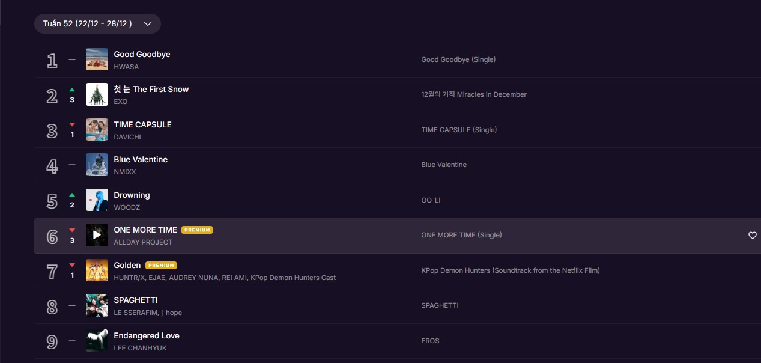The width and height of the screenshot is (761, 363).
Task: Click the Good Goodbye album cover thumbnail
Action: (x=97, y=59)
